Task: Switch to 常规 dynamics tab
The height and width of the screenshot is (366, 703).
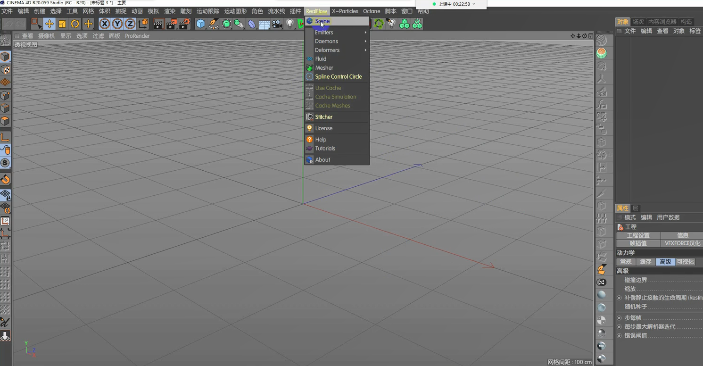Action: pyautogui.click(x=626, y=262)
